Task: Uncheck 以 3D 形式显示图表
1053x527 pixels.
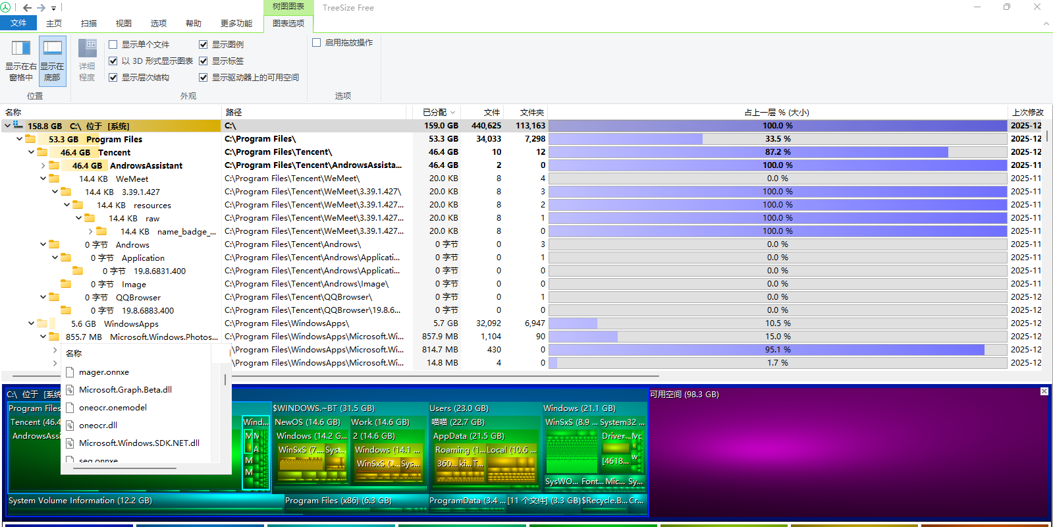Action: 113,61
